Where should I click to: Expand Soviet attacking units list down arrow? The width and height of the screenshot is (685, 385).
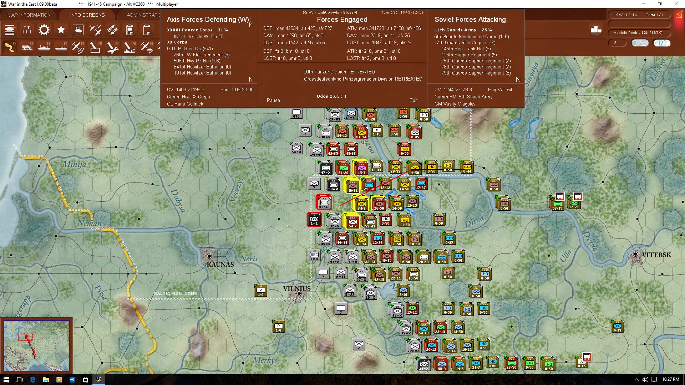518,79
